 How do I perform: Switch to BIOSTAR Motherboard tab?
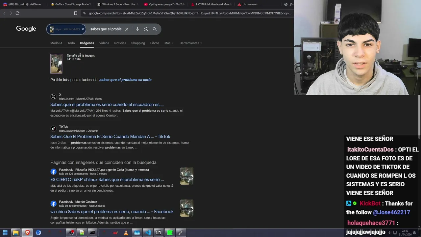(x=211, y=4)
